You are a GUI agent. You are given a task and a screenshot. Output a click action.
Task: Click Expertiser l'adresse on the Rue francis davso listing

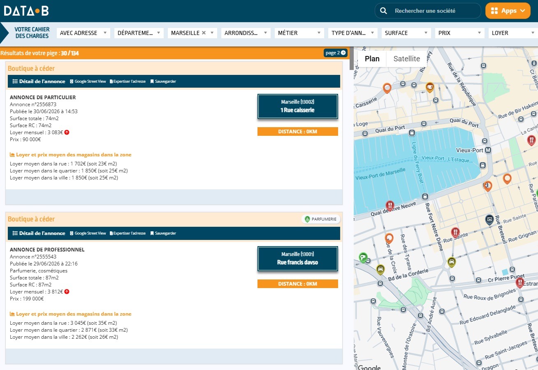pyautogui.click(x=128, y=233)
